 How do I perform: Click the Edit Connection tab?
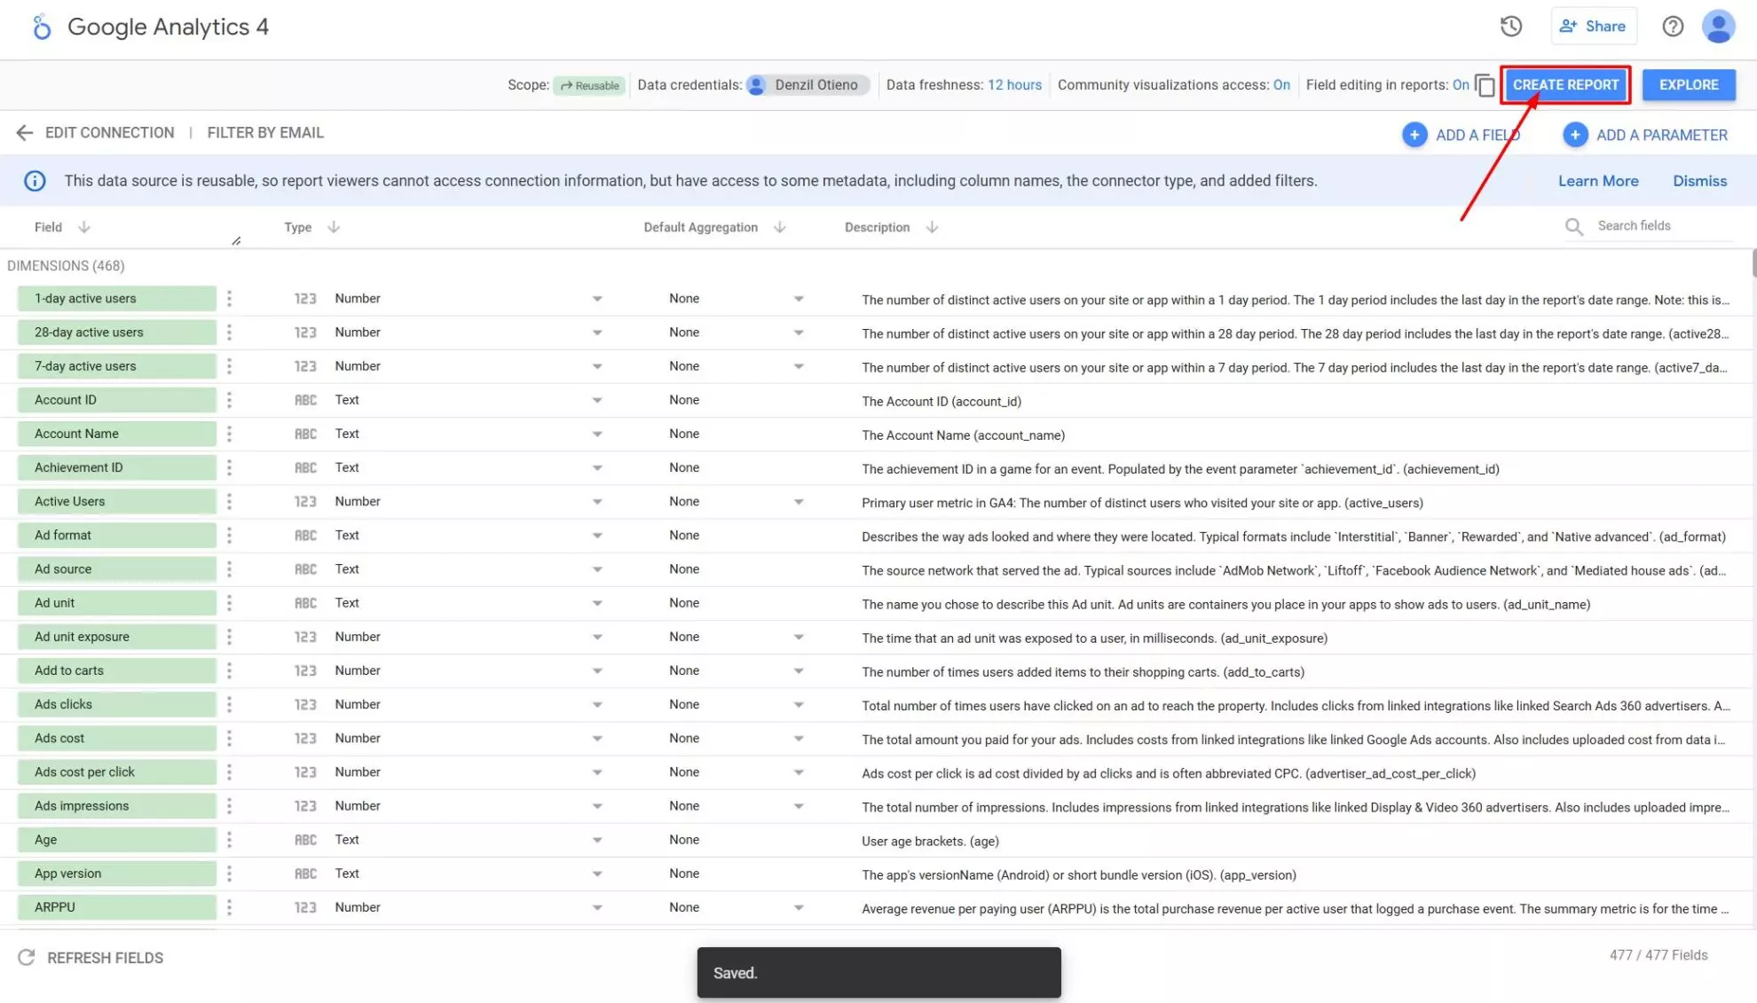(109, 133)
